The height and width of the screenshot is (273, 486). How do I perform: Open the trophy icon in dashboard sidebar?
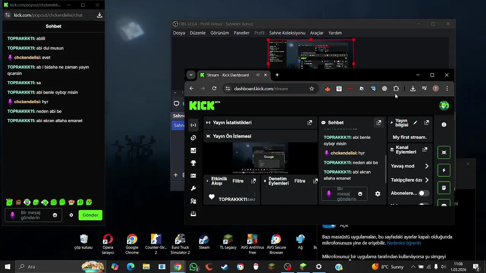pyautogui.click(x=193, y=163)
